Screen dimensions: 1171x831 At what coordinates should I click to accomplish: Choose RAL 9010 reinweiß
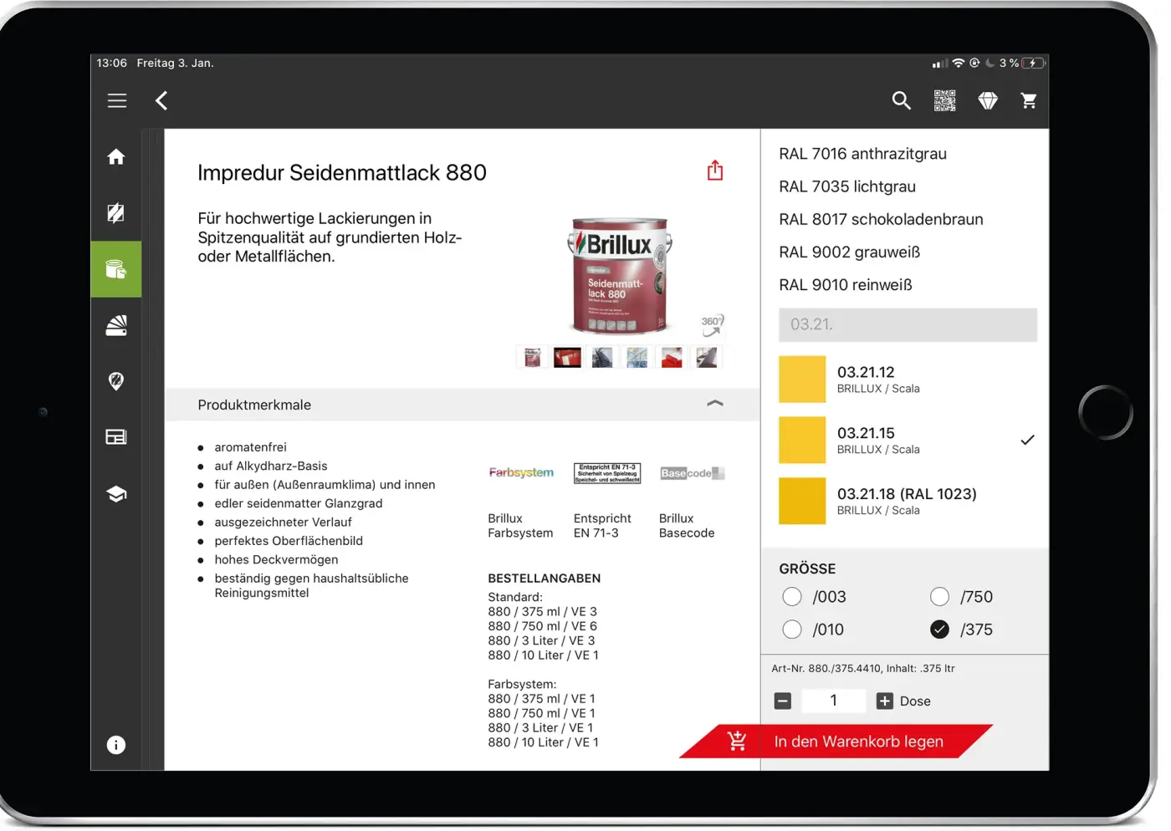click(846, 284)
